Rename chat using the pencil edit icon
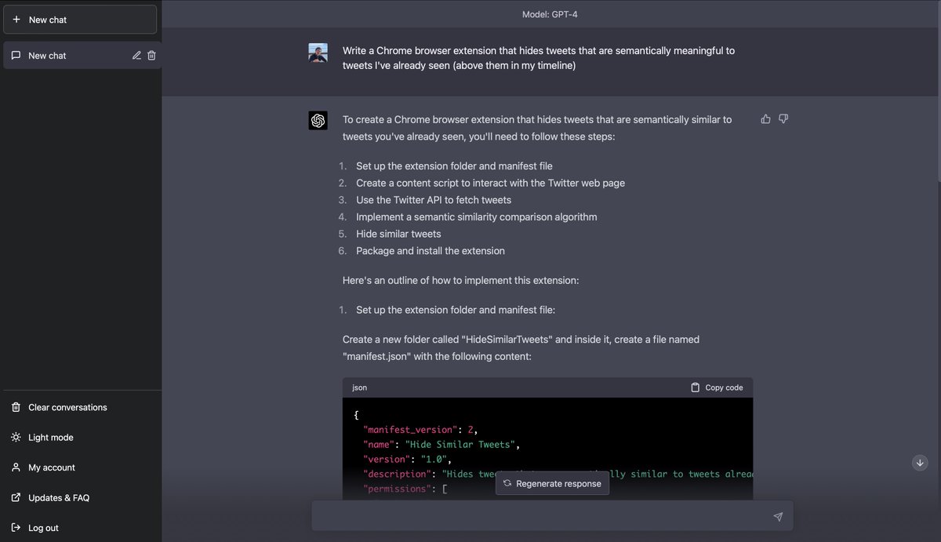The image size is (941, 542). [136, 56]
